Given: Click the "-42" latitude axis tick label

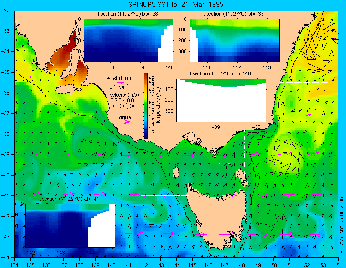Looking at the screenshot, I should pyautogui.click(x=5, y=216).
